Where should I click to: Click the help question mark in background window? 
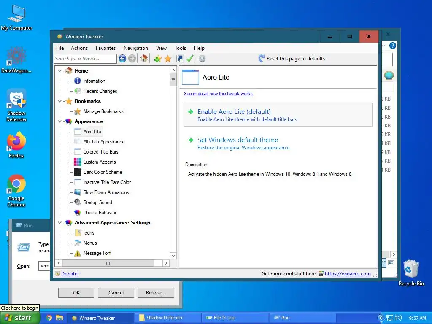tap(393, 46)
